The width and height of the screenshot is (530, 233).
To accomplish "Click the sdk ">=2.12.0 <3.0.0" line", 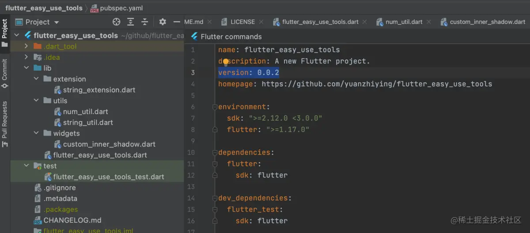I will pyautogui.click(x=275, y=118).
